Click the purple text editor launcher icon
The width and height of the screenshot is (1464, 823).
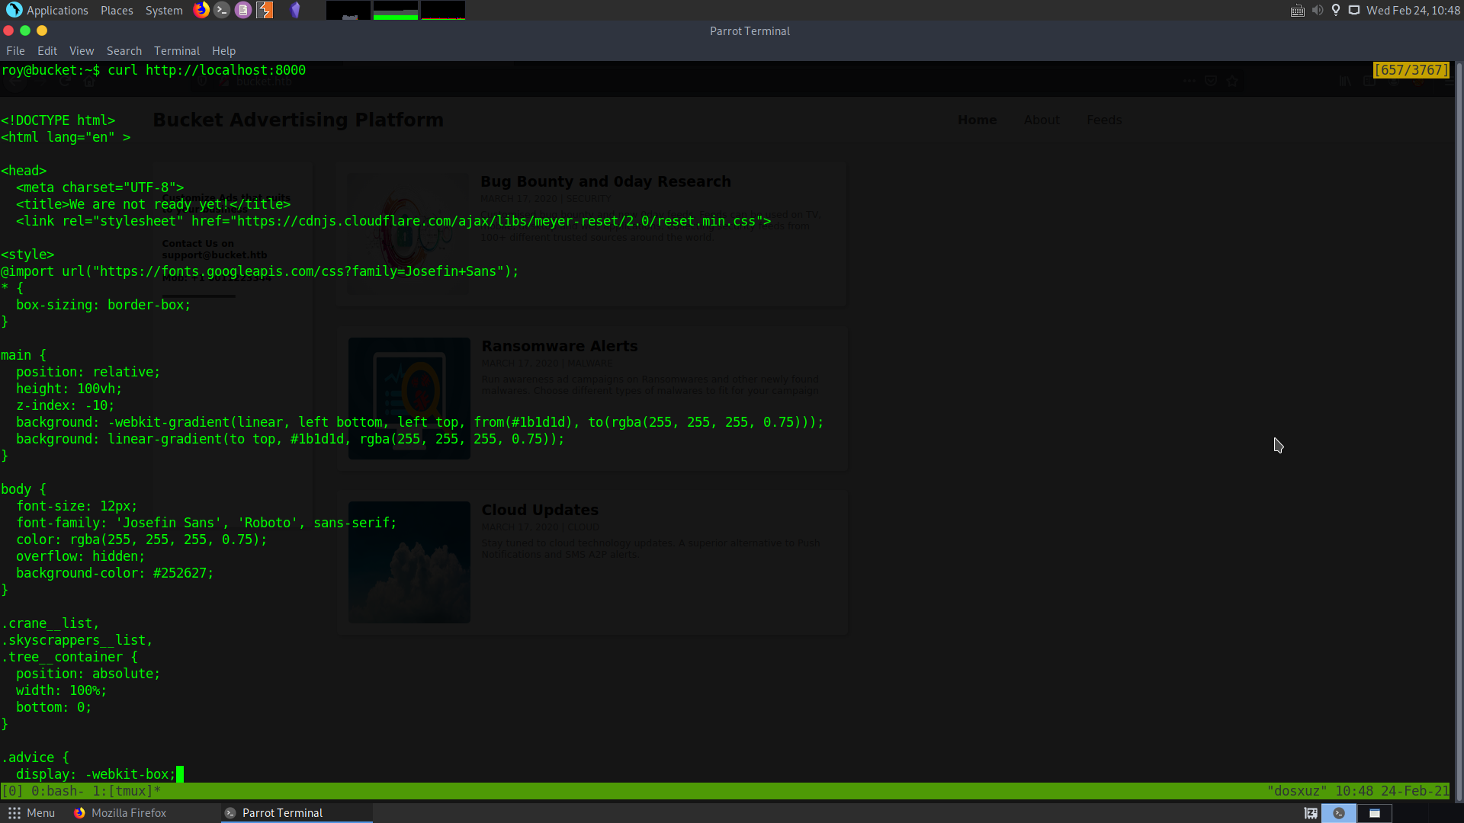point(243,10)
